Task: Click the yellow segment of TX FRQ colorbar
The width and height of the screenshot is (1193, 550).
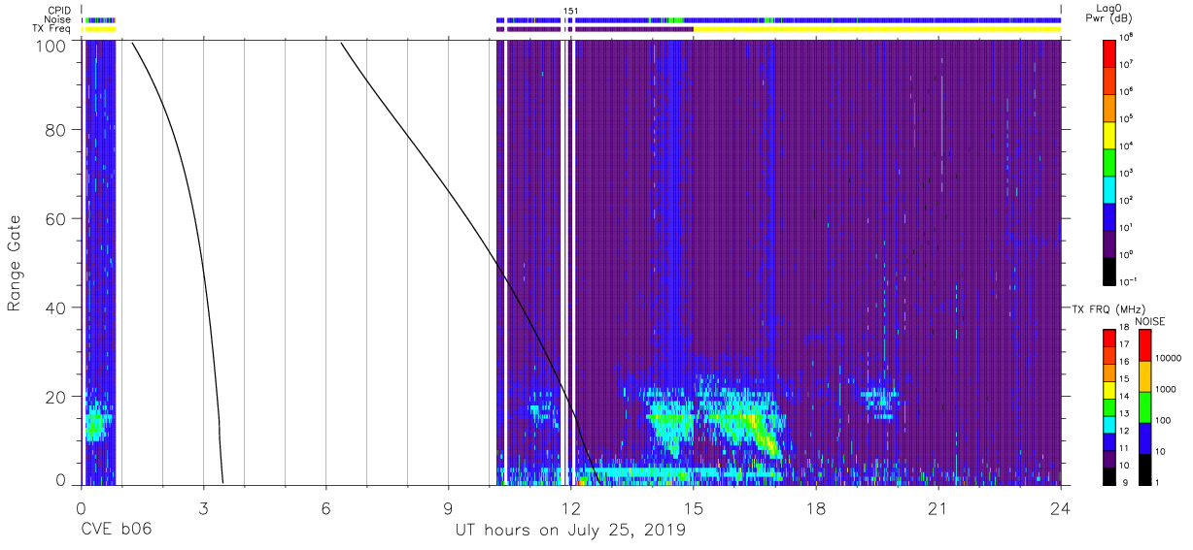Action: click(1109, 389)
